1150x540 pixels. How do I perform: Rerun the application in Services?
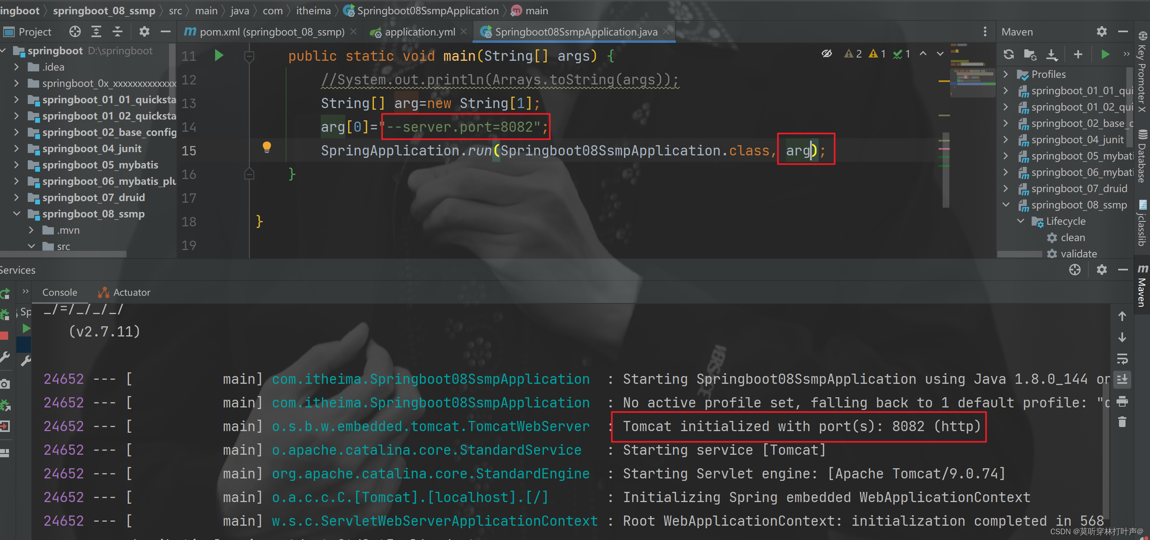tap(5, 293)
